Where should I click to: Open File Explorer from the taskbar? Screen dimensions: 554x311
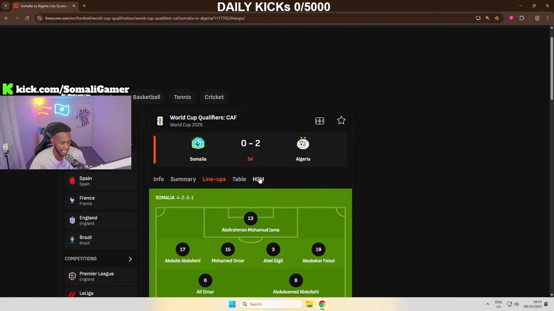(x=309, y=304)
